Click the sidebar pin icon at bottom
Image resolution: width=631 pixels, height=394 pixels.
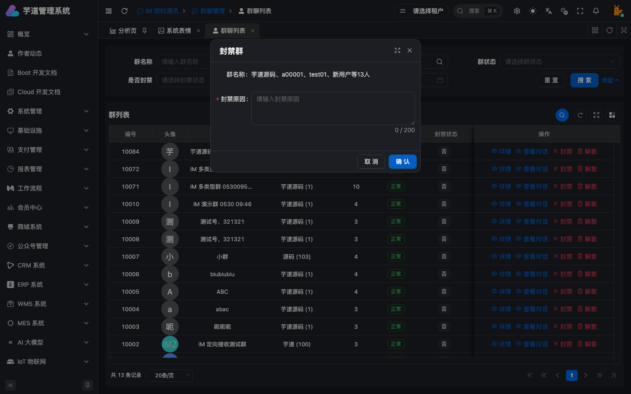point(88,385)
